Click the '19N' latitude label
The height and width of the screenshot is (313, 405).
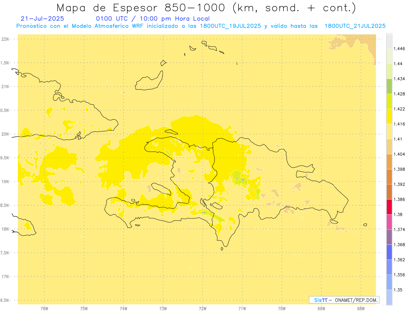[6, 182]
